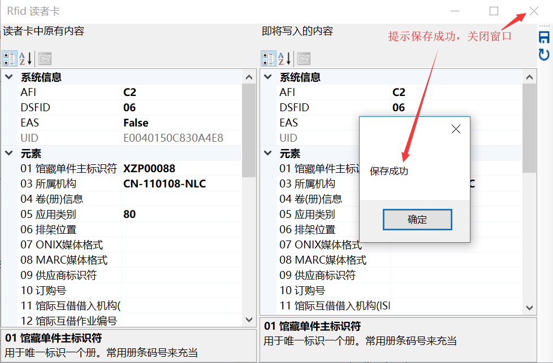Select 05 应用类别 row in left panel
This screenshot has height=363, width=553.
tap(130, 214)
